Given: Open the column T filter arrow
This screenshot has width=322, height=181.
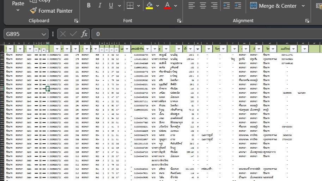Looking at the screenshot, I should coord(166,49).
